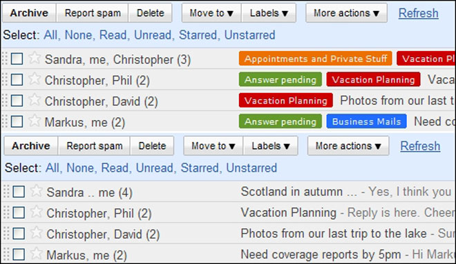Expand the top Labels dropdown
Screen dimensions: 456x264
pyautogui.click(x=269, y=13)
